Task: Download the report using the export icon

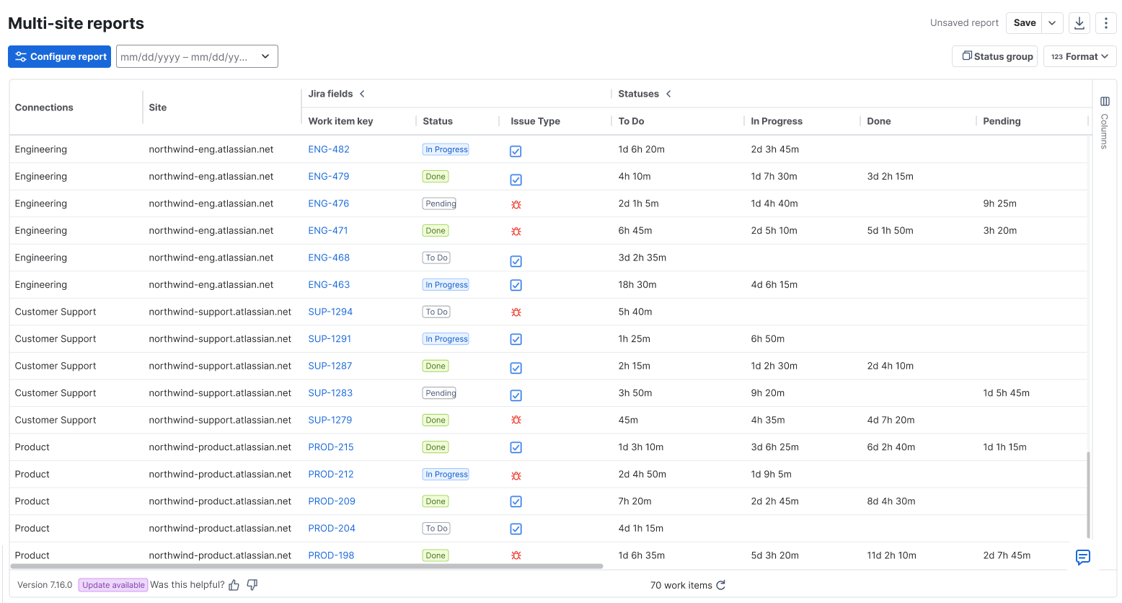Action: (x=1079, y=23)
